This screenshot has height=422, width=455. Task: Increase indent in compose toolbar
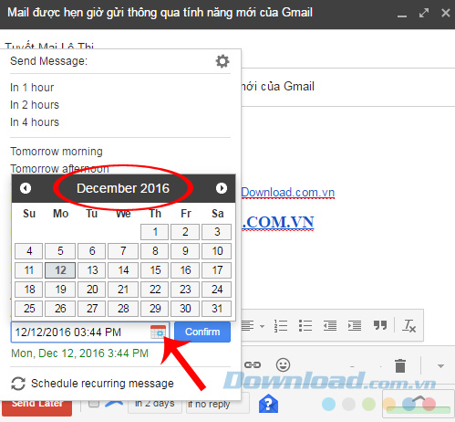coord(355,326)
